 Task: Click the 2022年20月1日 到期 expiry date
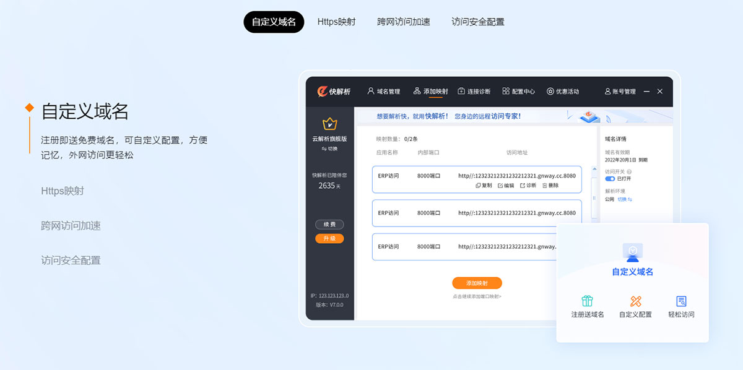[625, 159]
